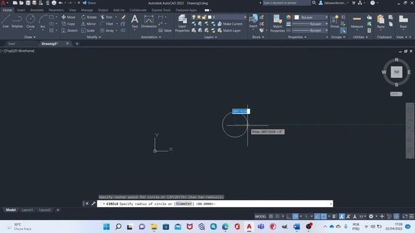Viewport: 415px width, 233px height.
Task: Open the linetype ByLayer dropdown
Action: point(310,30)
